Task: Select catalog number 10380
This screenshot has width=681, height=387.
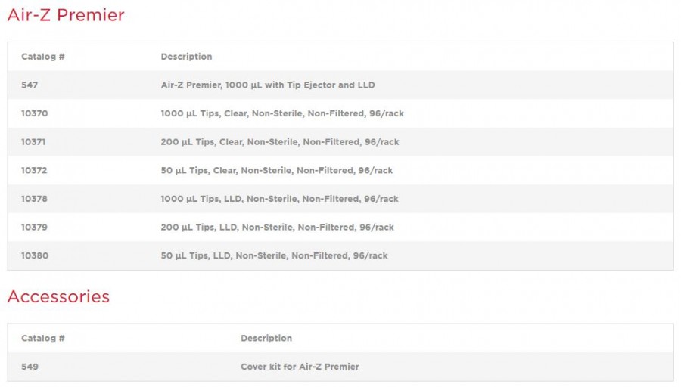Action: (x=35, y=255)
